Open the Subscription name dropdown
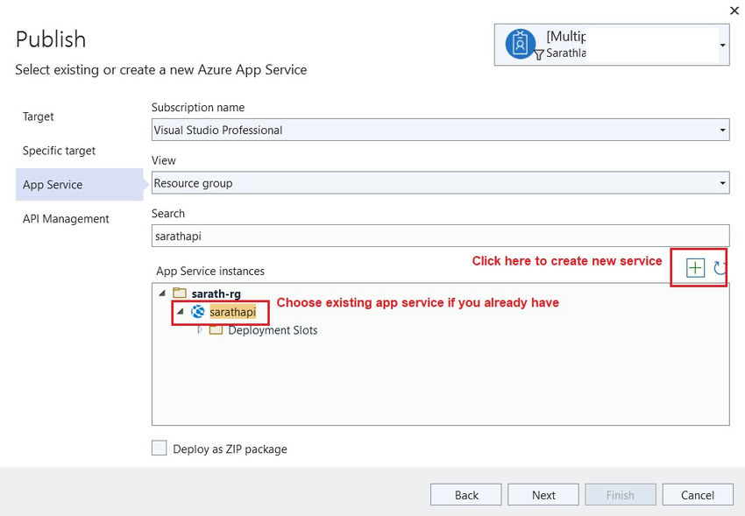The image size is (745, 516). (x=724, y=130)
